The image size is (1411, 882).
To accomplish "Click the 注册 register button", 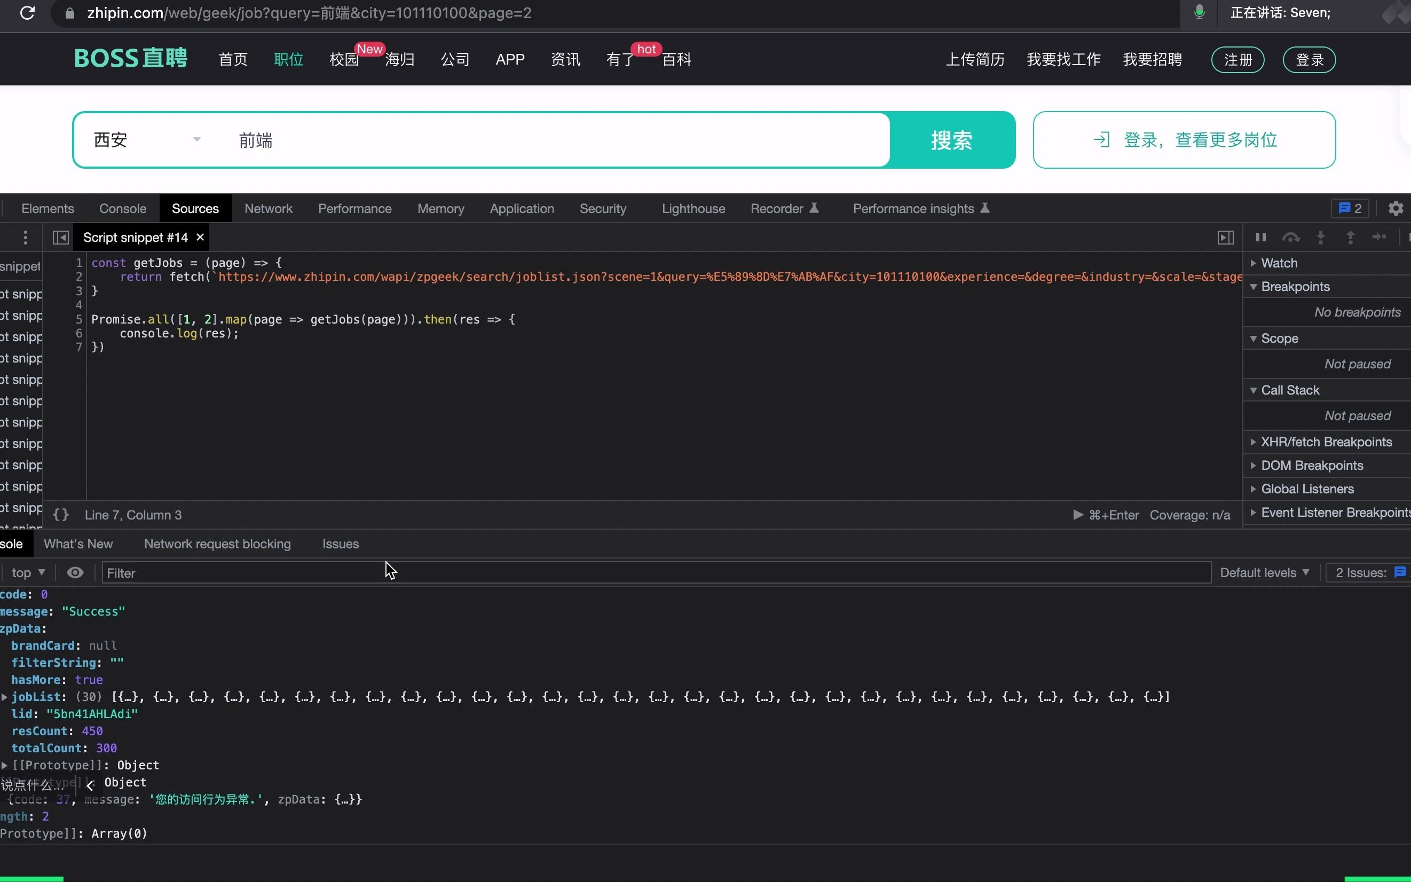I will [x=1237, y=59].
